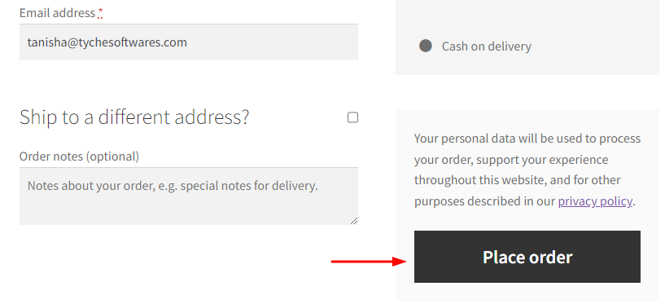
Task: Click the red required asterisk by Email address
Action: point(100,13)
